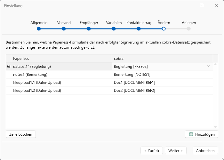Select the notes1 (Bemerkung) cell
224x160 pixels.
coord(61,75)
